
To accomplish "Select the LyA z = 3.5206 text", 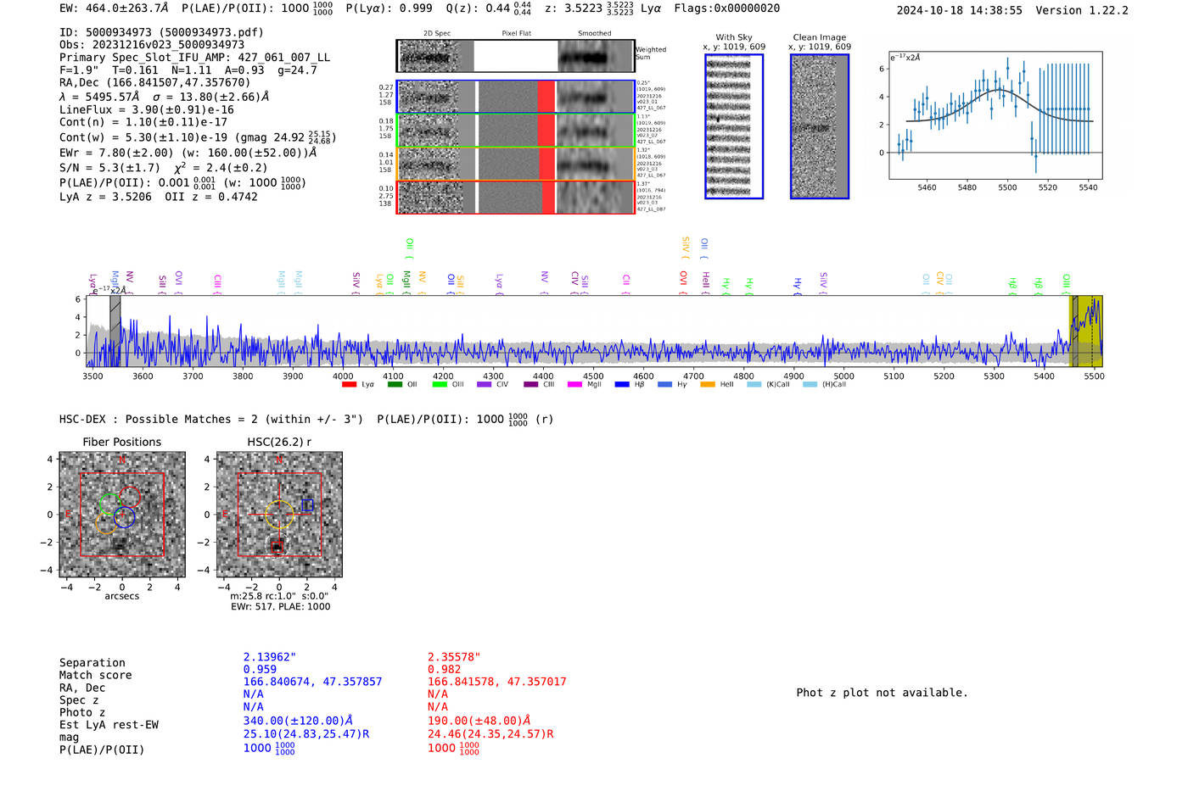I will [105, 197].
